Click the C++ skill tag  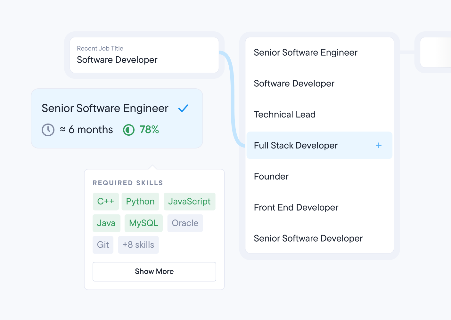pos(106,202)
